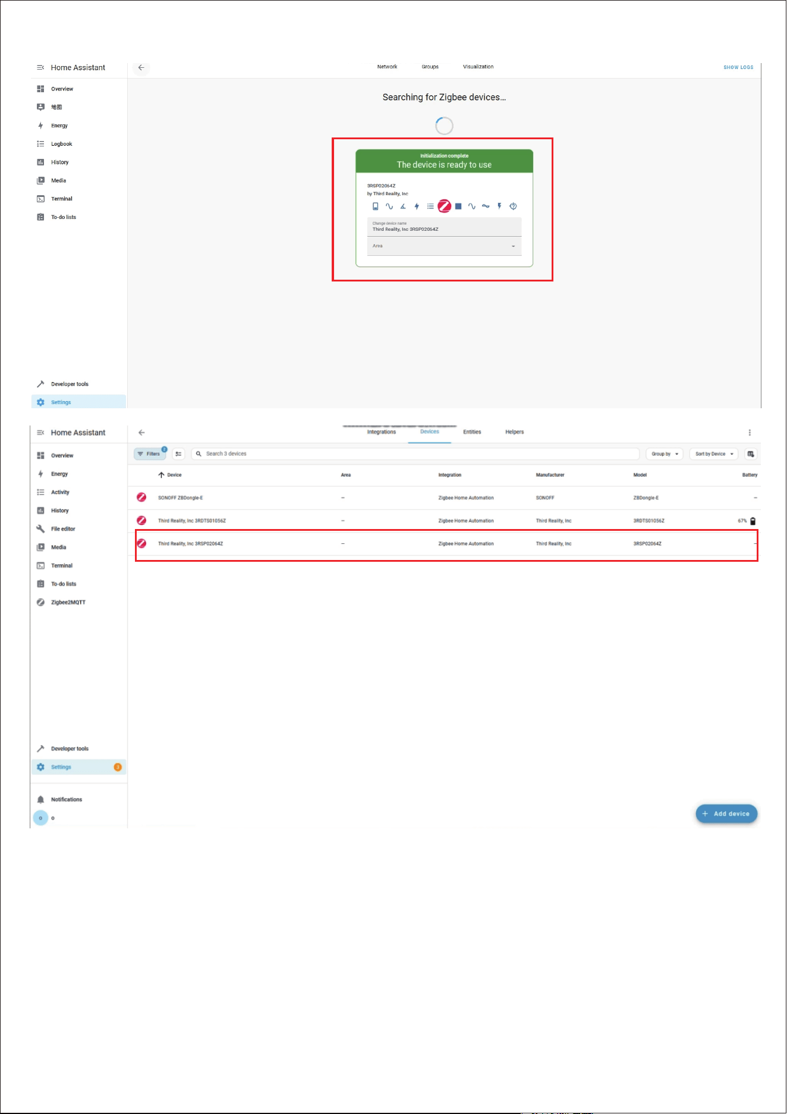Click the ZBDongle-E model cell
The height and width of the screenshot is (1114, 787).
[646, 497]
